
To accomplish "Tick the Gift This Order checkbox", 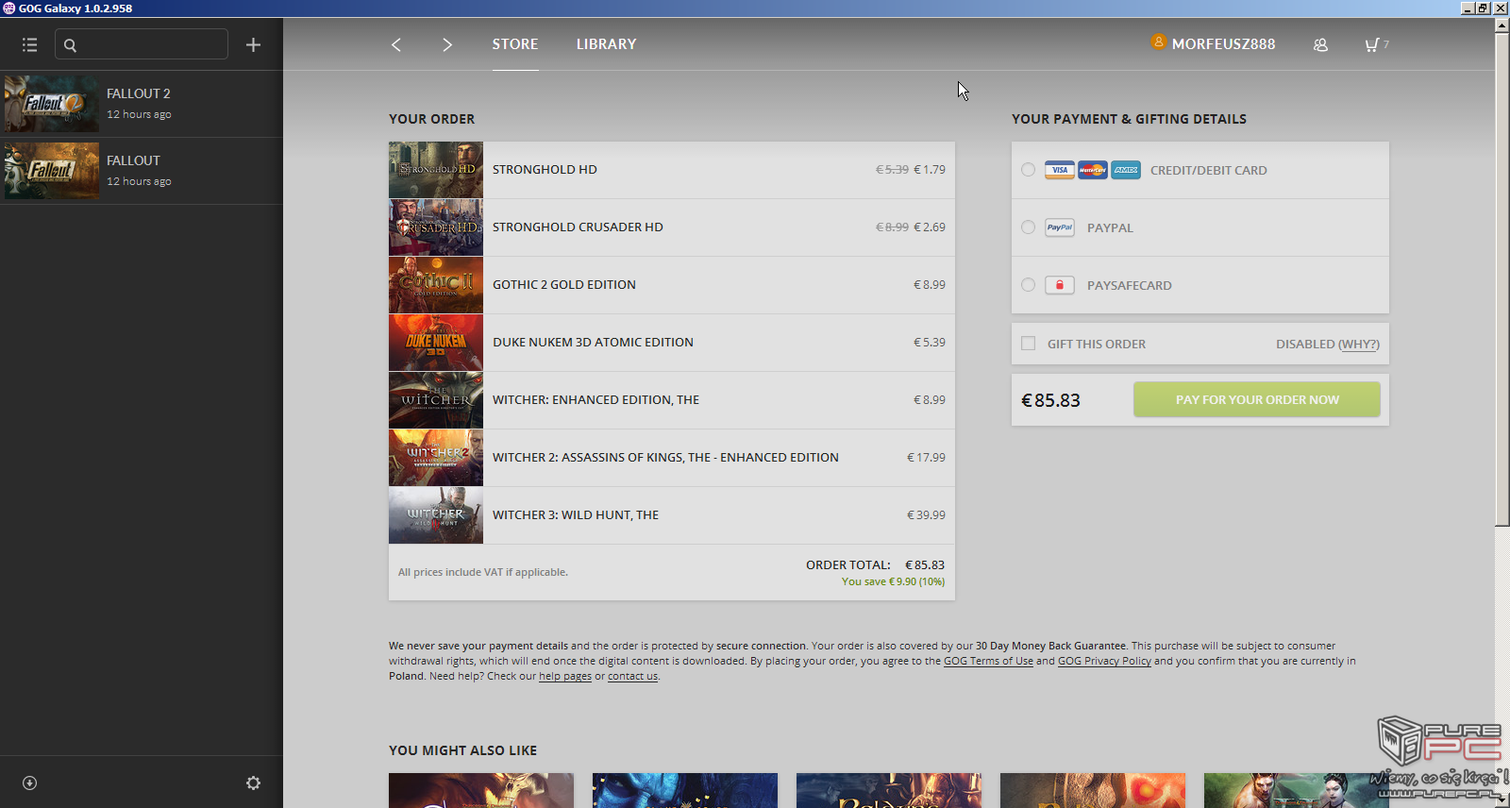I will 1029,344.
